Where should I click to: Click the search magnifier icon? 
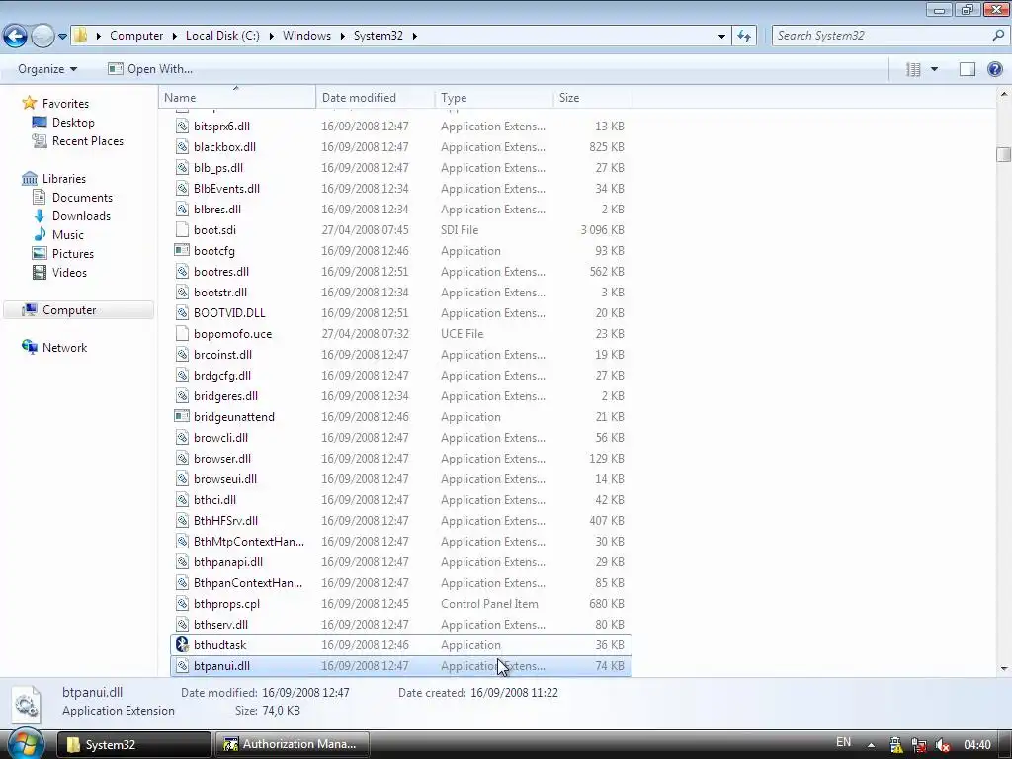[998, 36]
